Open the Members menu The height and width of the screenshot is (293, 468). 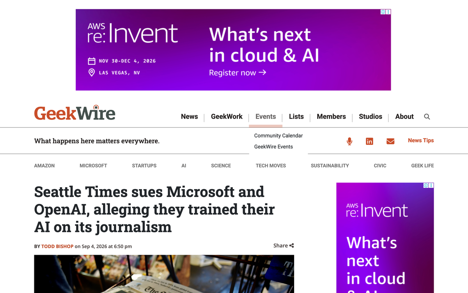331,116
